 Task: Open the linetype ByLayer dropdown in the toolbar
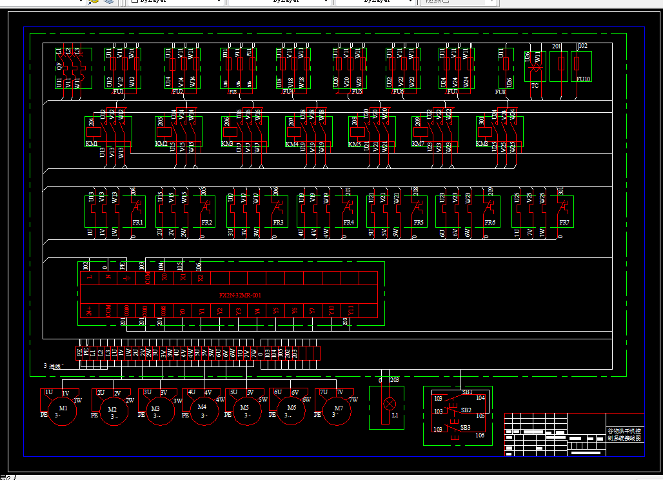(x=279, y=2)
